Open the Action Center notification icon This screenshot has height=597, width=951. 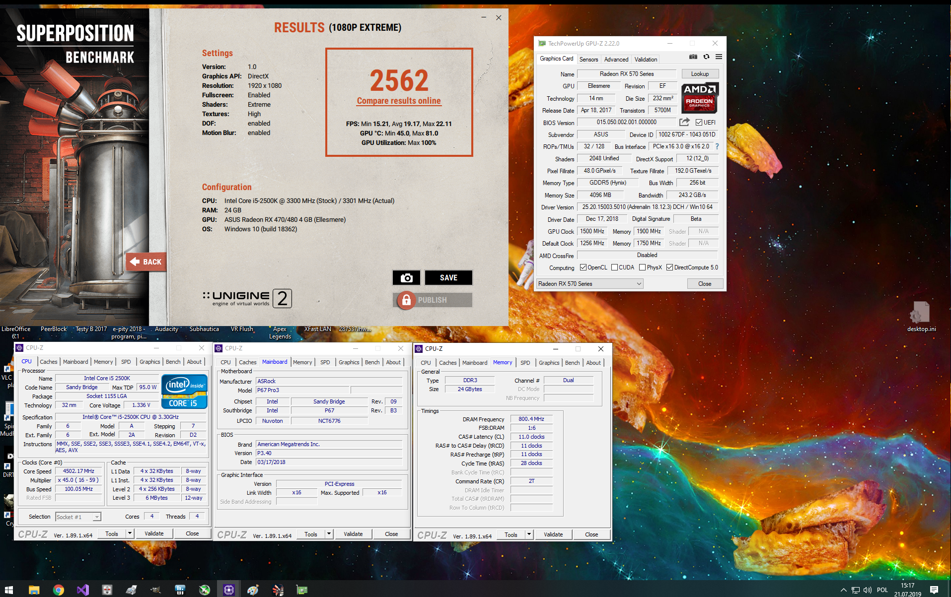934,590
